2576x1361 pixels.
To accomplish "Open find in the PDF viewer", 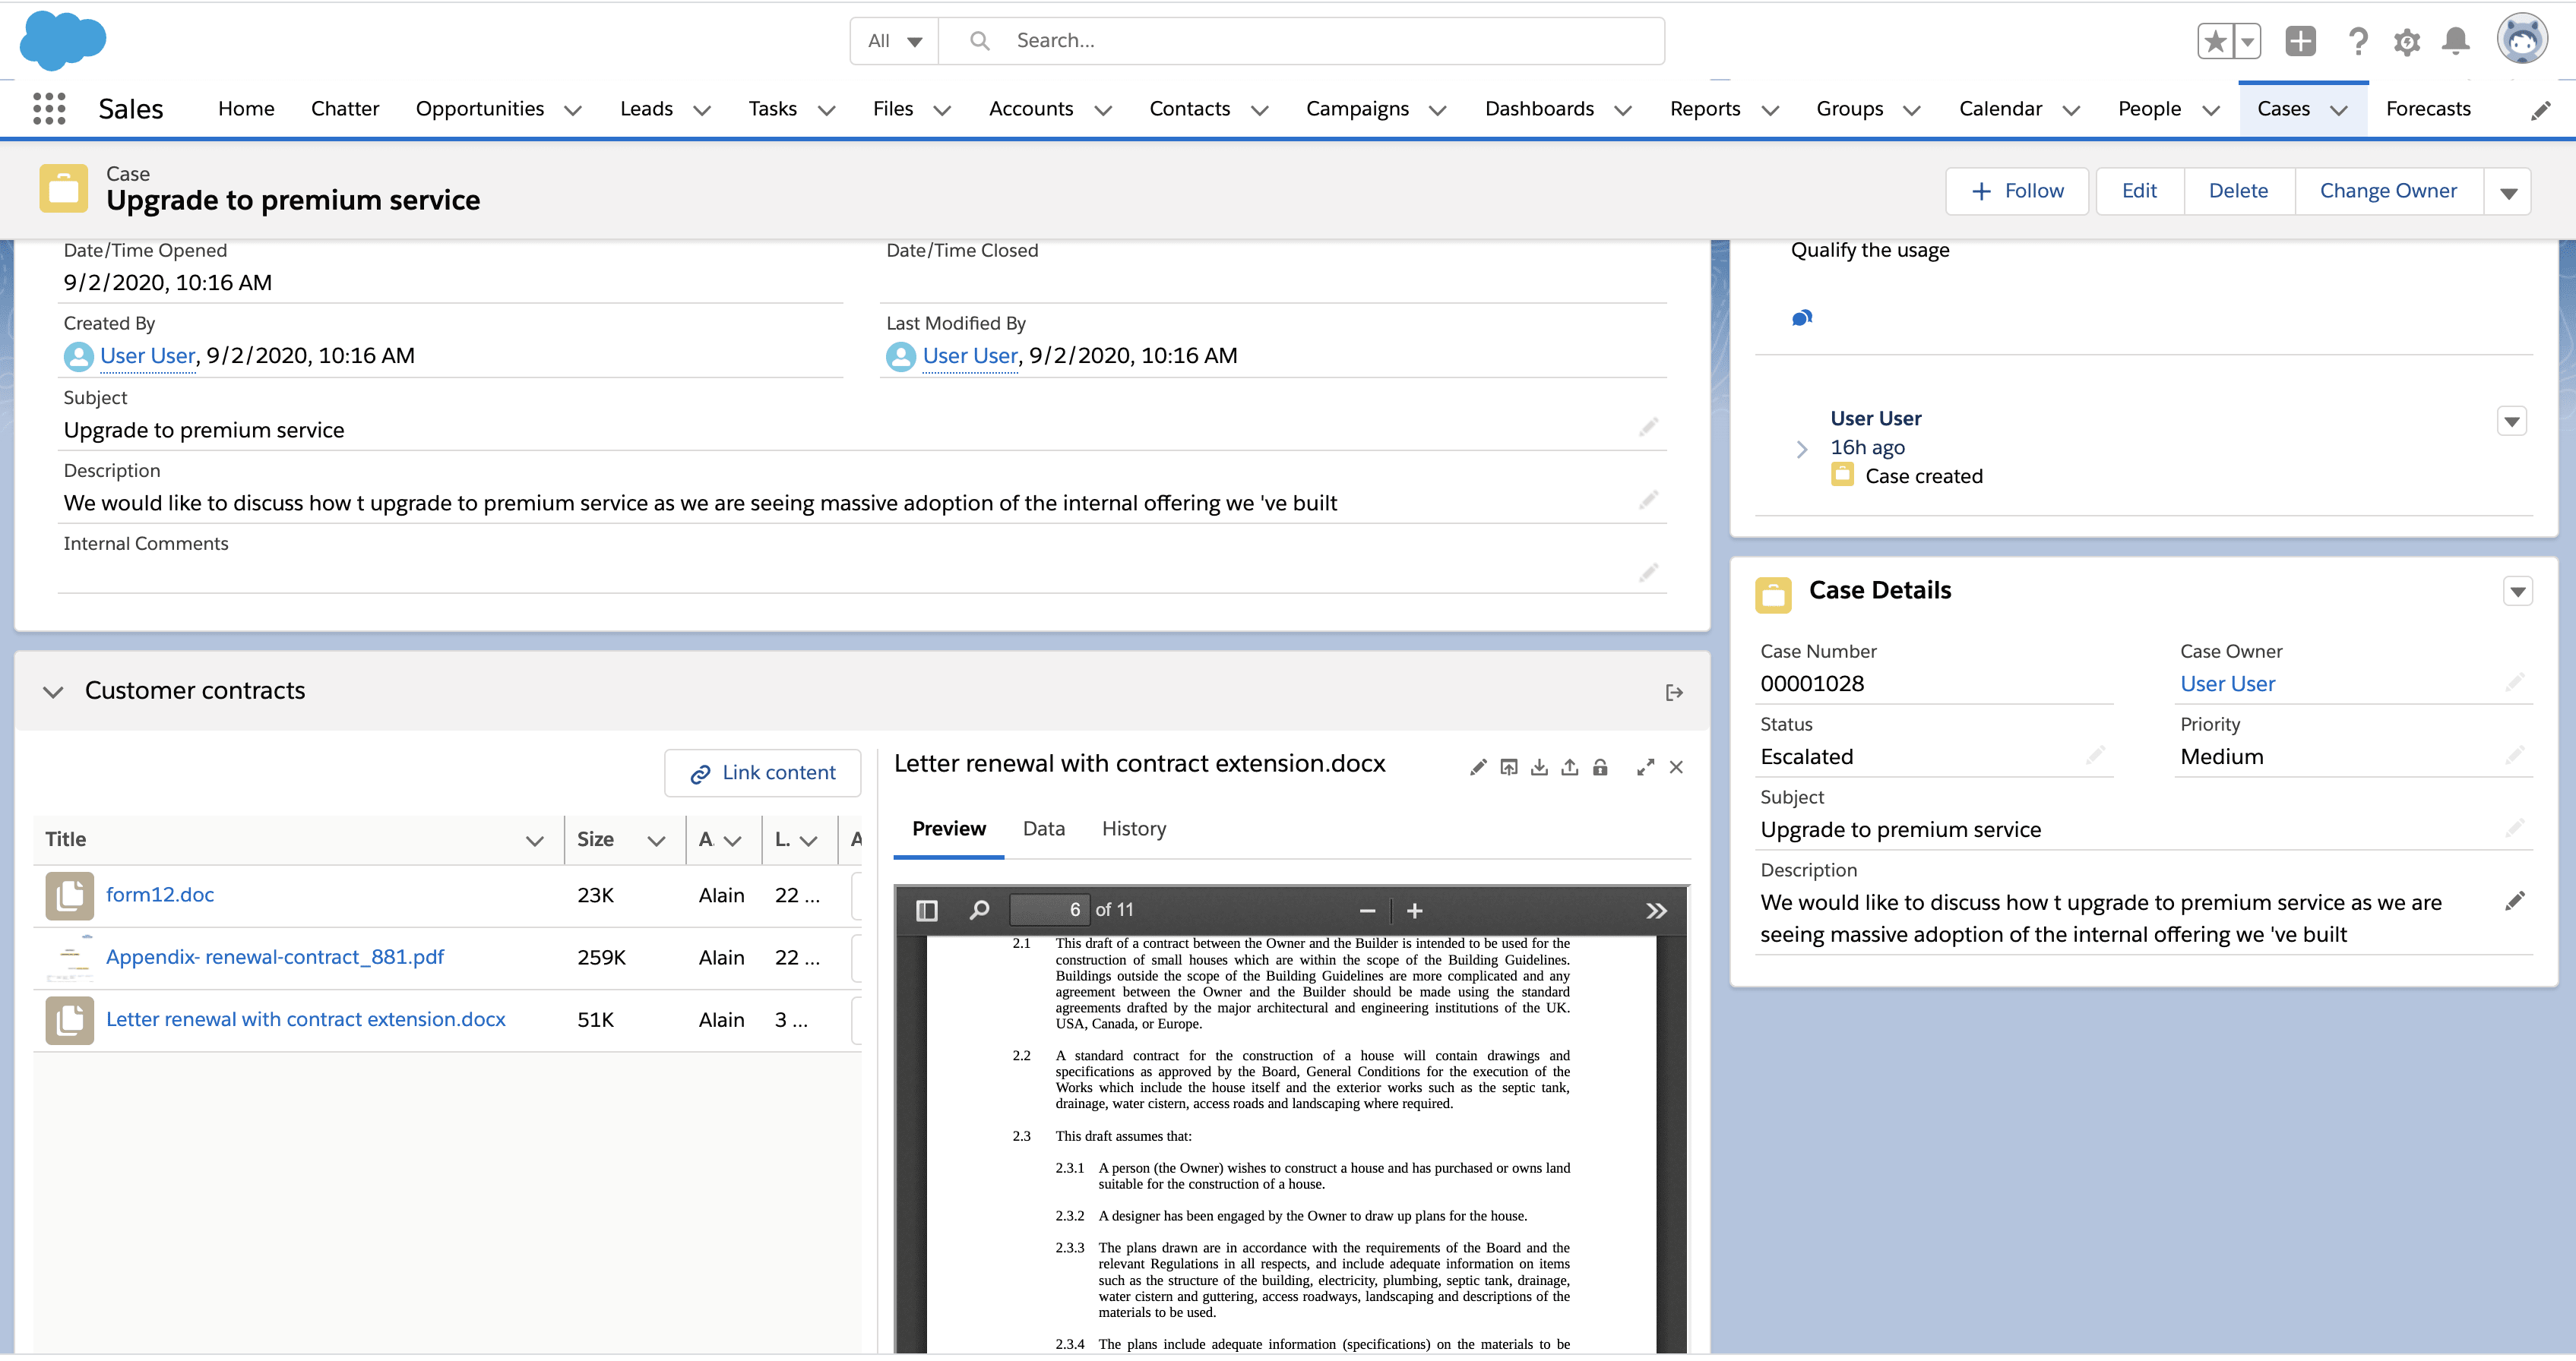I will [979, 911].
